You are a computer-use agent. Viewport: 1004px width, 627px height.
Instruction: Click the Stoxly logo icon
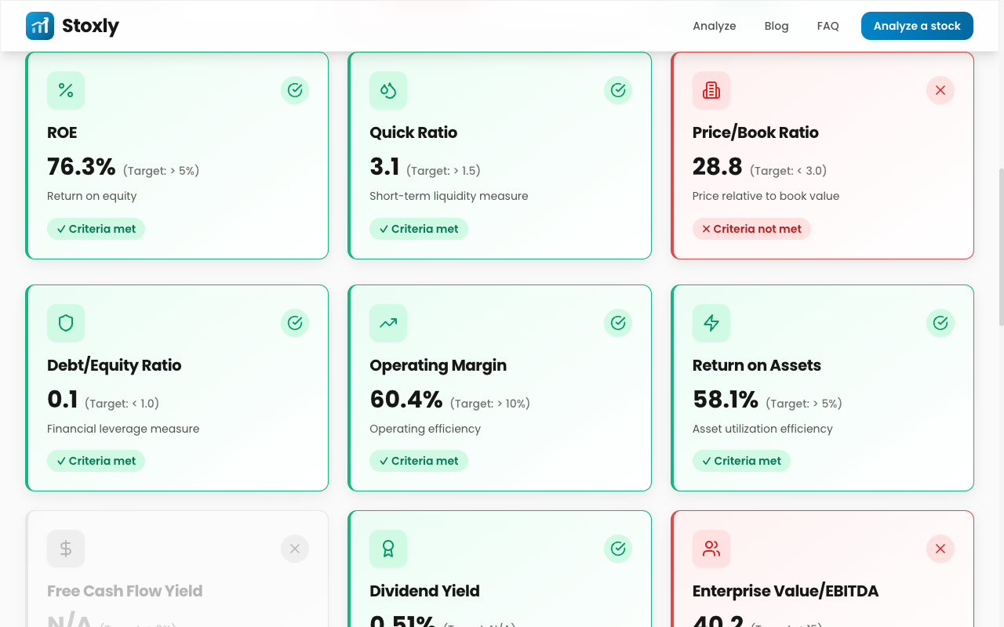[40, 26]
